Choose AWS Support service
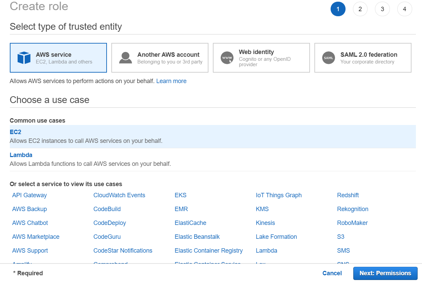422x281 pixels. [x=30, y=251]
